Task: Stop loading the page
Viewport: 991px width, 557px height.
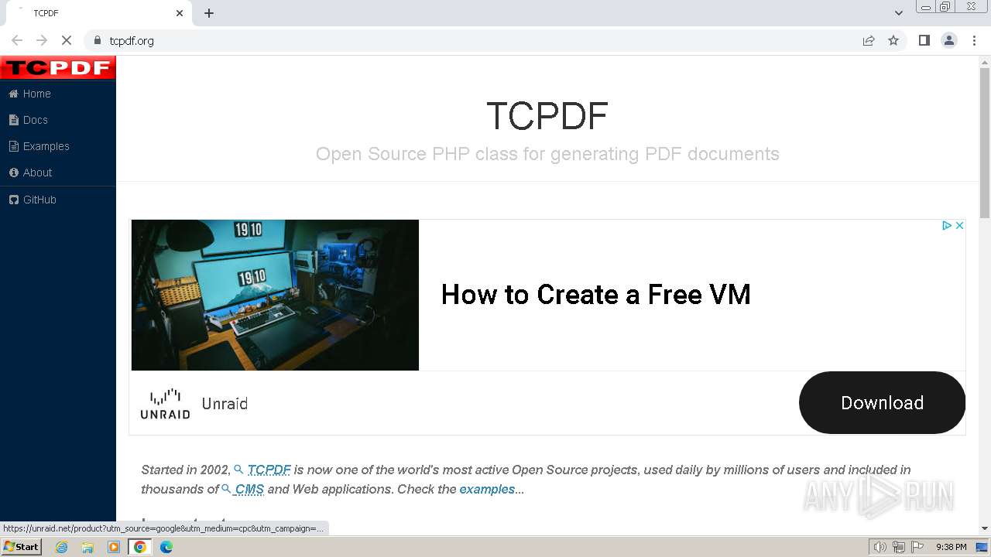Action: pos(67,40)
